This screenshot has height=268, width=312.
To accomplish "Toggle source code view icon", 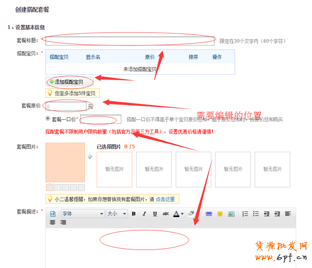I will tap(52, 214).
